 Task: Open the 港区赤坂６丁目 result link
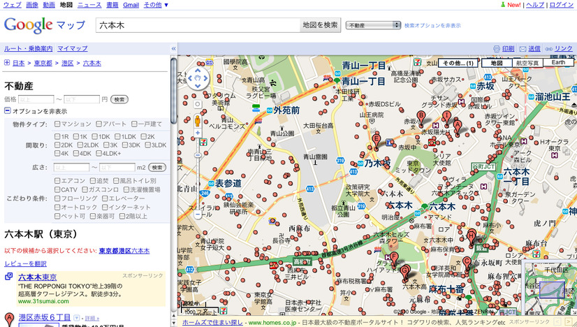point(44,317)
